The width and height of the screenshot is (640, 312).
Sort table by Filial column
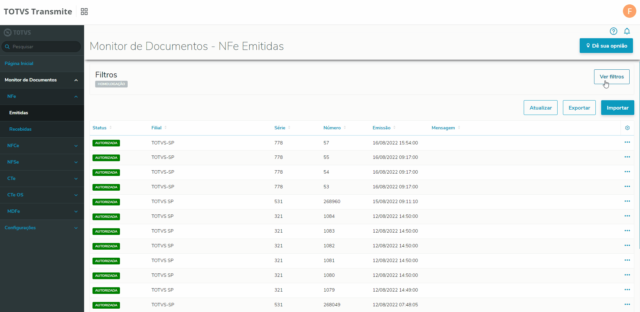[x=159, y=128]
